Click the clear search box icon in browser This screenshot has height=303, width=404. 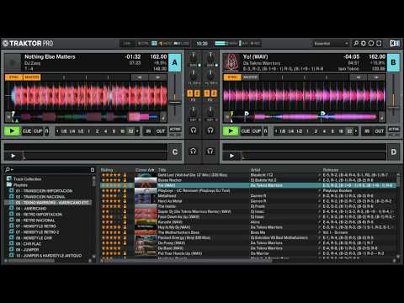point(93,170)
